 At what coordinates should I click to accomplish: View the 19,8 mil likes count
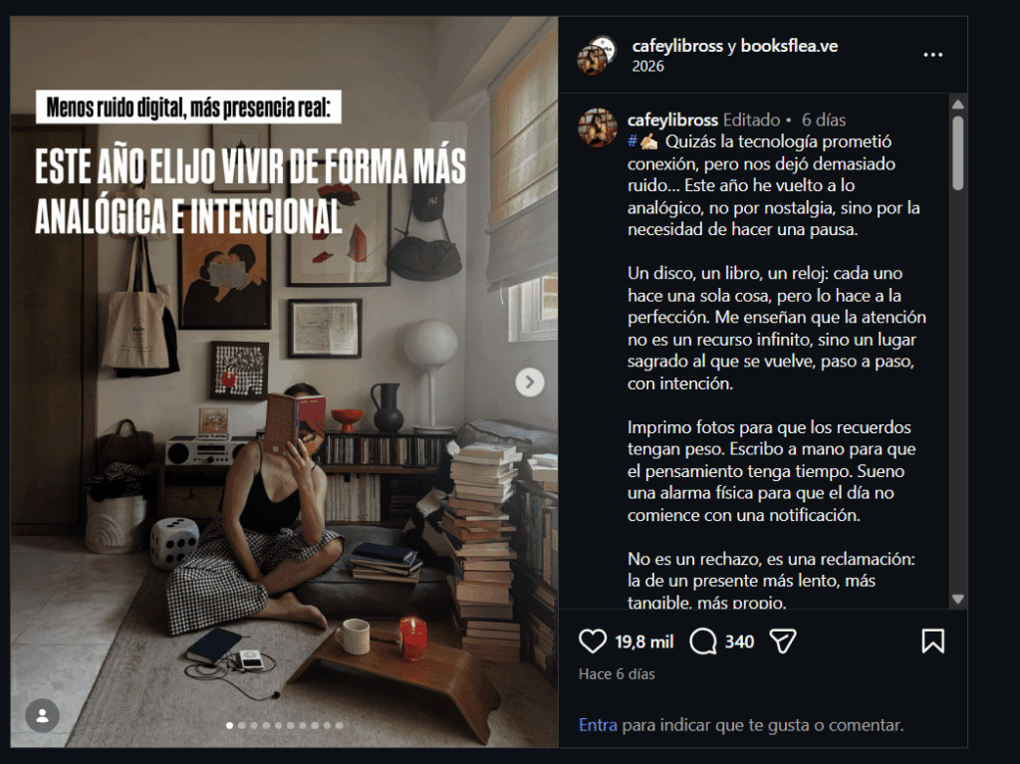click(644, 641)
